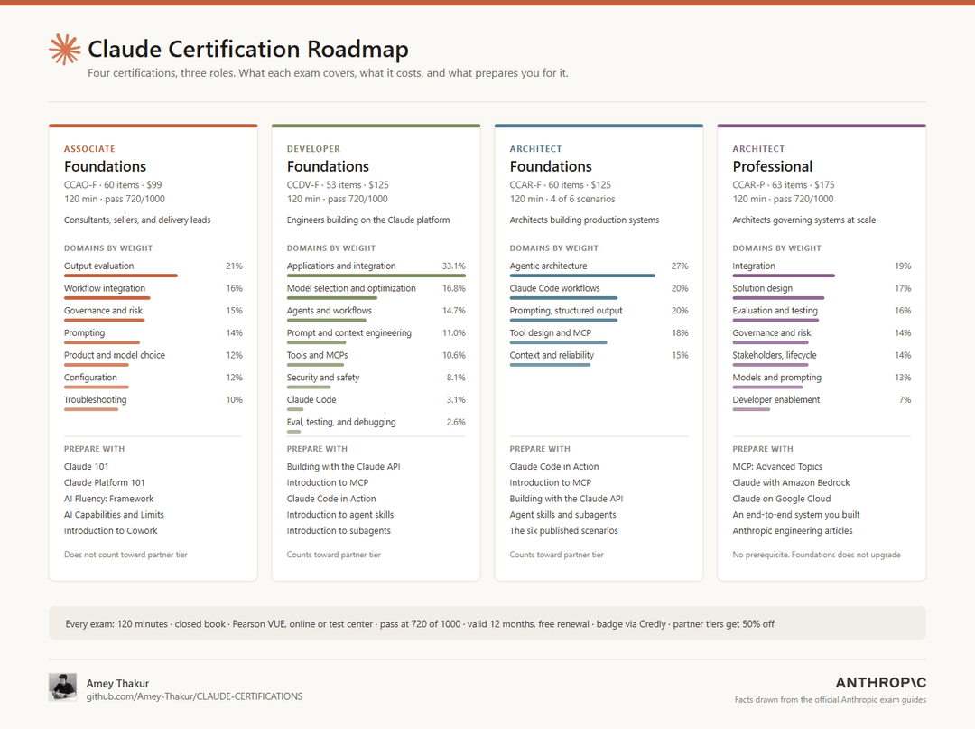Open Amey Thakur's profile photo
Image resolution: width=975 pixels, height=729 pixels.
(63, 687)
